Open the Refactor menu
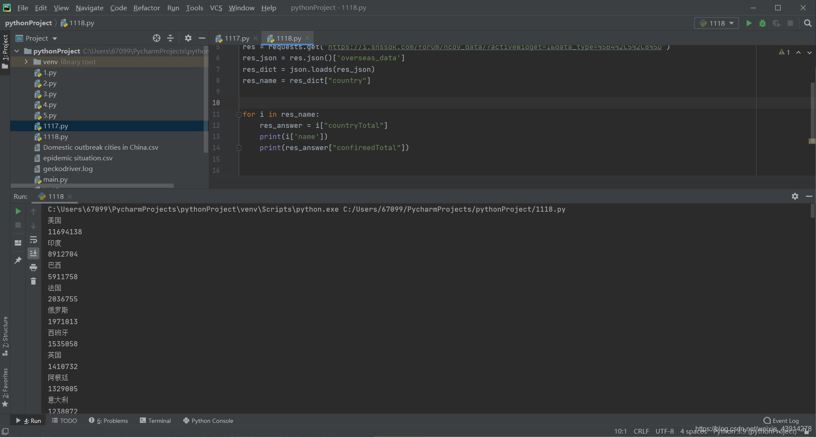 [146, 8]
